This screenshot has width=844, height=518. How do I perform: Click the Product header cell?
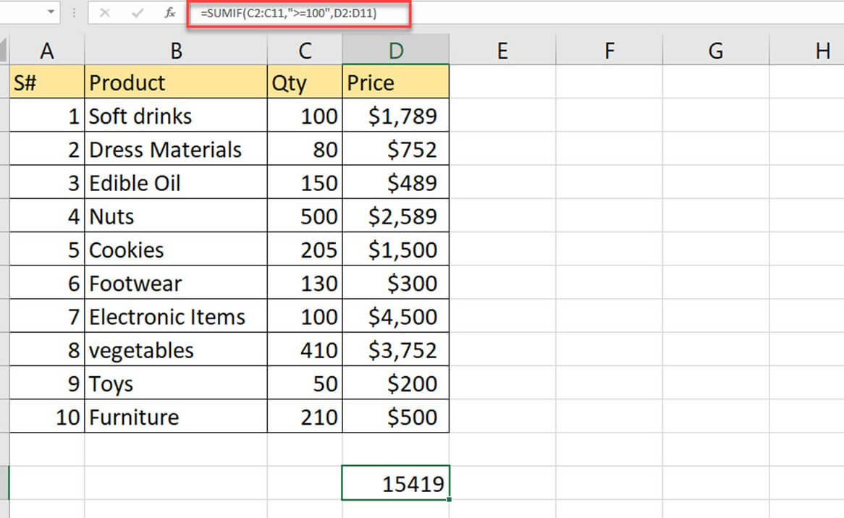(175, 82)
